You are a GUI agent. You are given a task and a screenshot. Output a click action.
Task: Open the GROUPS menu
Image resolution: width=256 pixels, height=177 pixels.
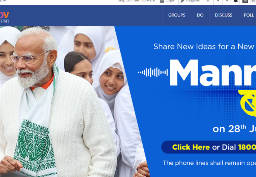[177, 15]
